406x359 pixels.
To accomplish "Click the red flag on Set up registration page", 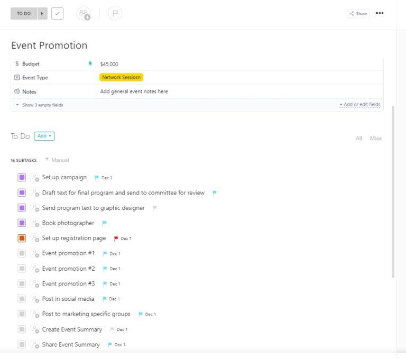I will click(x=116, y=238).
